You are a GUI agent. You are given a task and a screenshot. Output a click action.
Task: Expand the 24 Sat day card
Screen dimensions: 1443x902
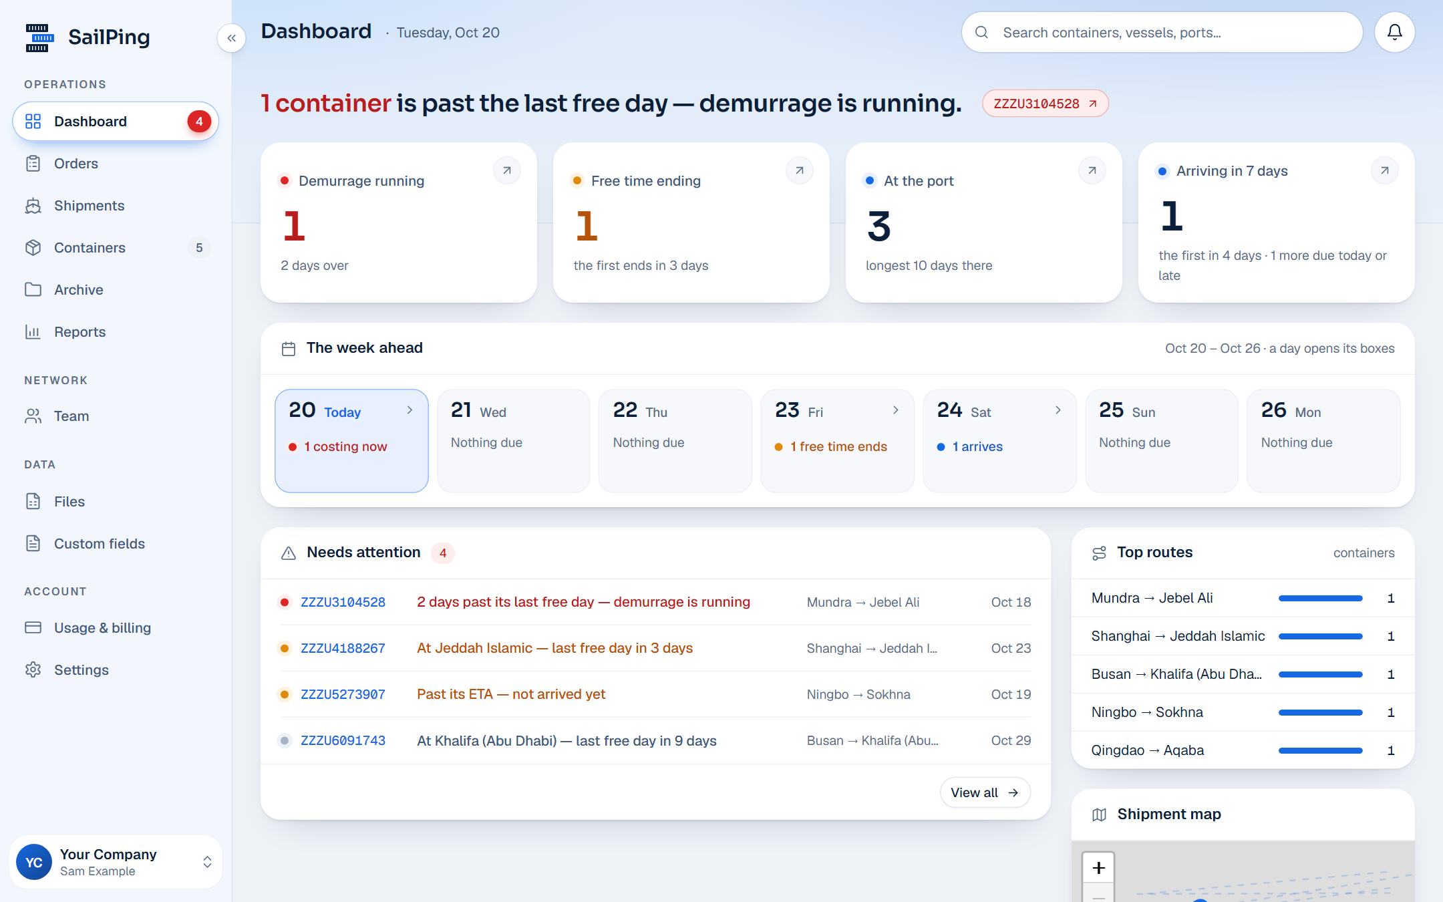(999, 441)
